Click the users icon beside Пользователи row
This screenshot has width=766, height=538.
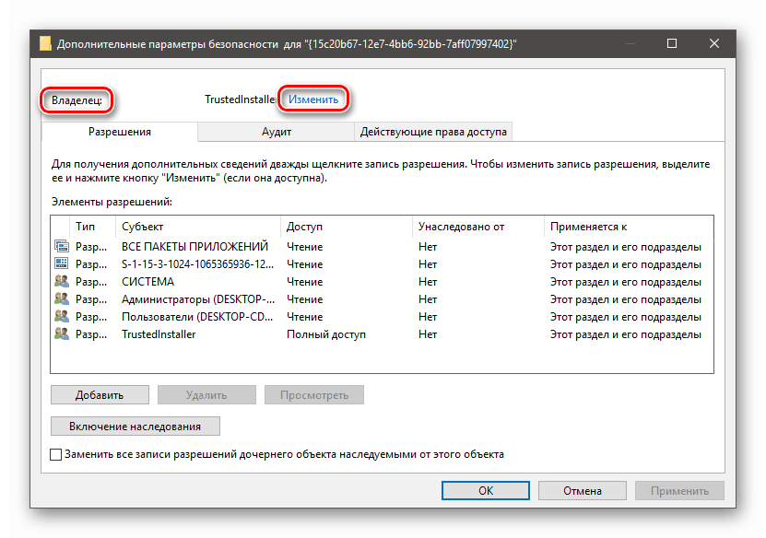tap(62, 316)
